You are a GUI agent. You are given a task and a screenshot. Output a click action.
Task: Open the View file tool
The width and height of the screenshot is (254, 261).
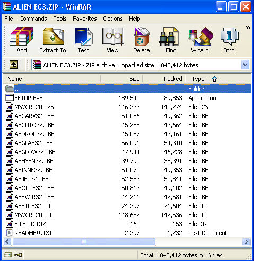pos(112,40)
